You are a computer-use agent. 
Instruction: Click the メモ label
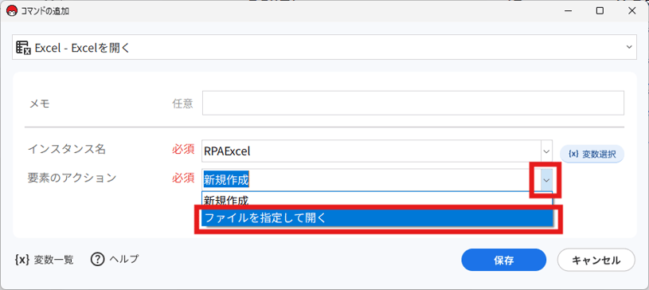[x=39, y=103]
